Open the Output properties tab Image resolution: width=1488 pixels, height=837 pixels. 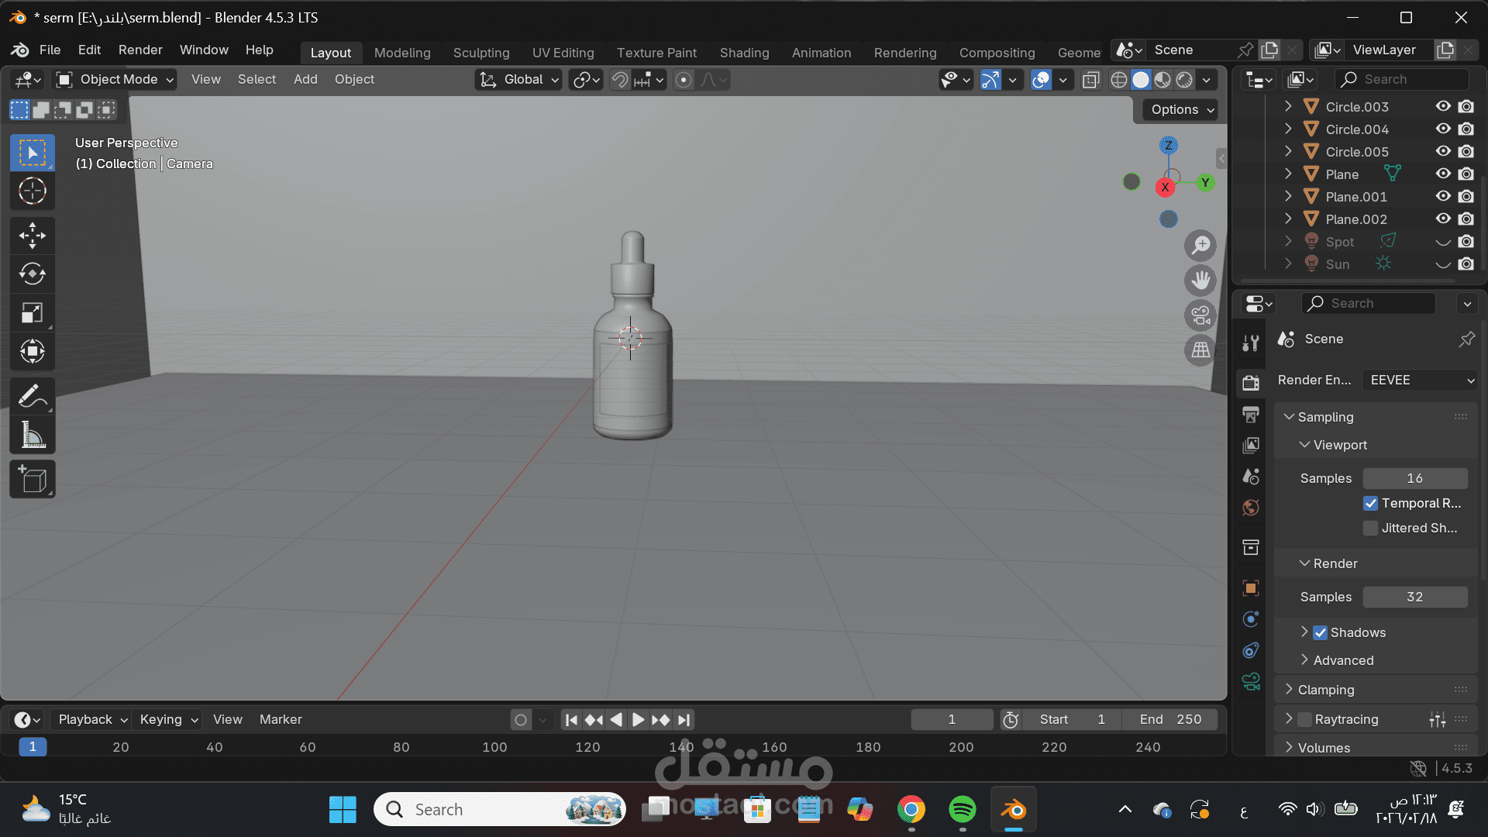pyautogui.click(x=1250, y=415)
